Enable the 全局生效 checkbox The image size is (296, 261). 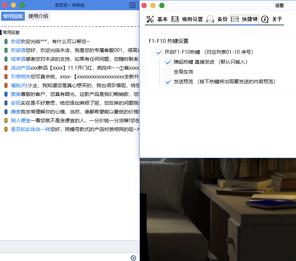click(x=168, y=72)
